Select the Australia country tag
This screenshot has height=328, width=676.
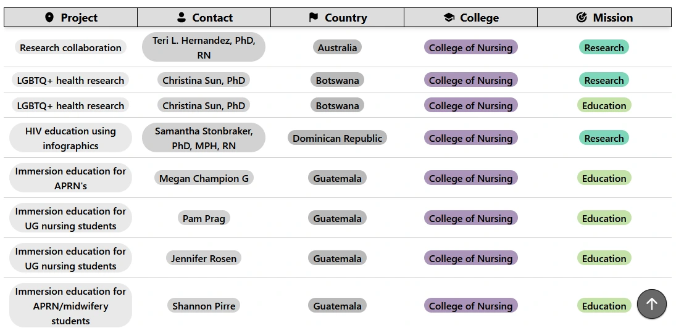coord(337,47)
